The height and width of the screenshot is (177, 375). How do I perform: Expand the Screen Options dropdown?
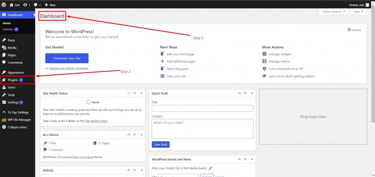click(x=333, y=11)
